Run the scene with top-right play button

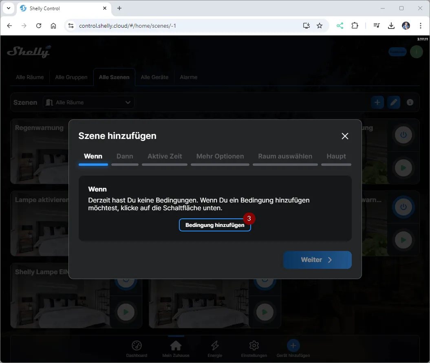(403, 168)
